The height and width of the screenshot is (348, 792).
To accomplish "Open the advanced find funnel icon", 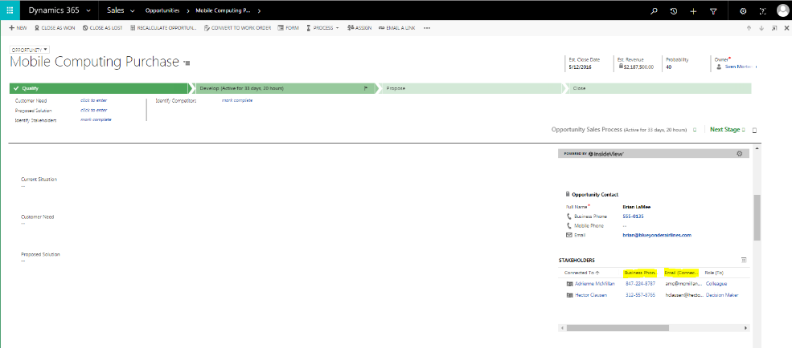I will click(712, 10).
